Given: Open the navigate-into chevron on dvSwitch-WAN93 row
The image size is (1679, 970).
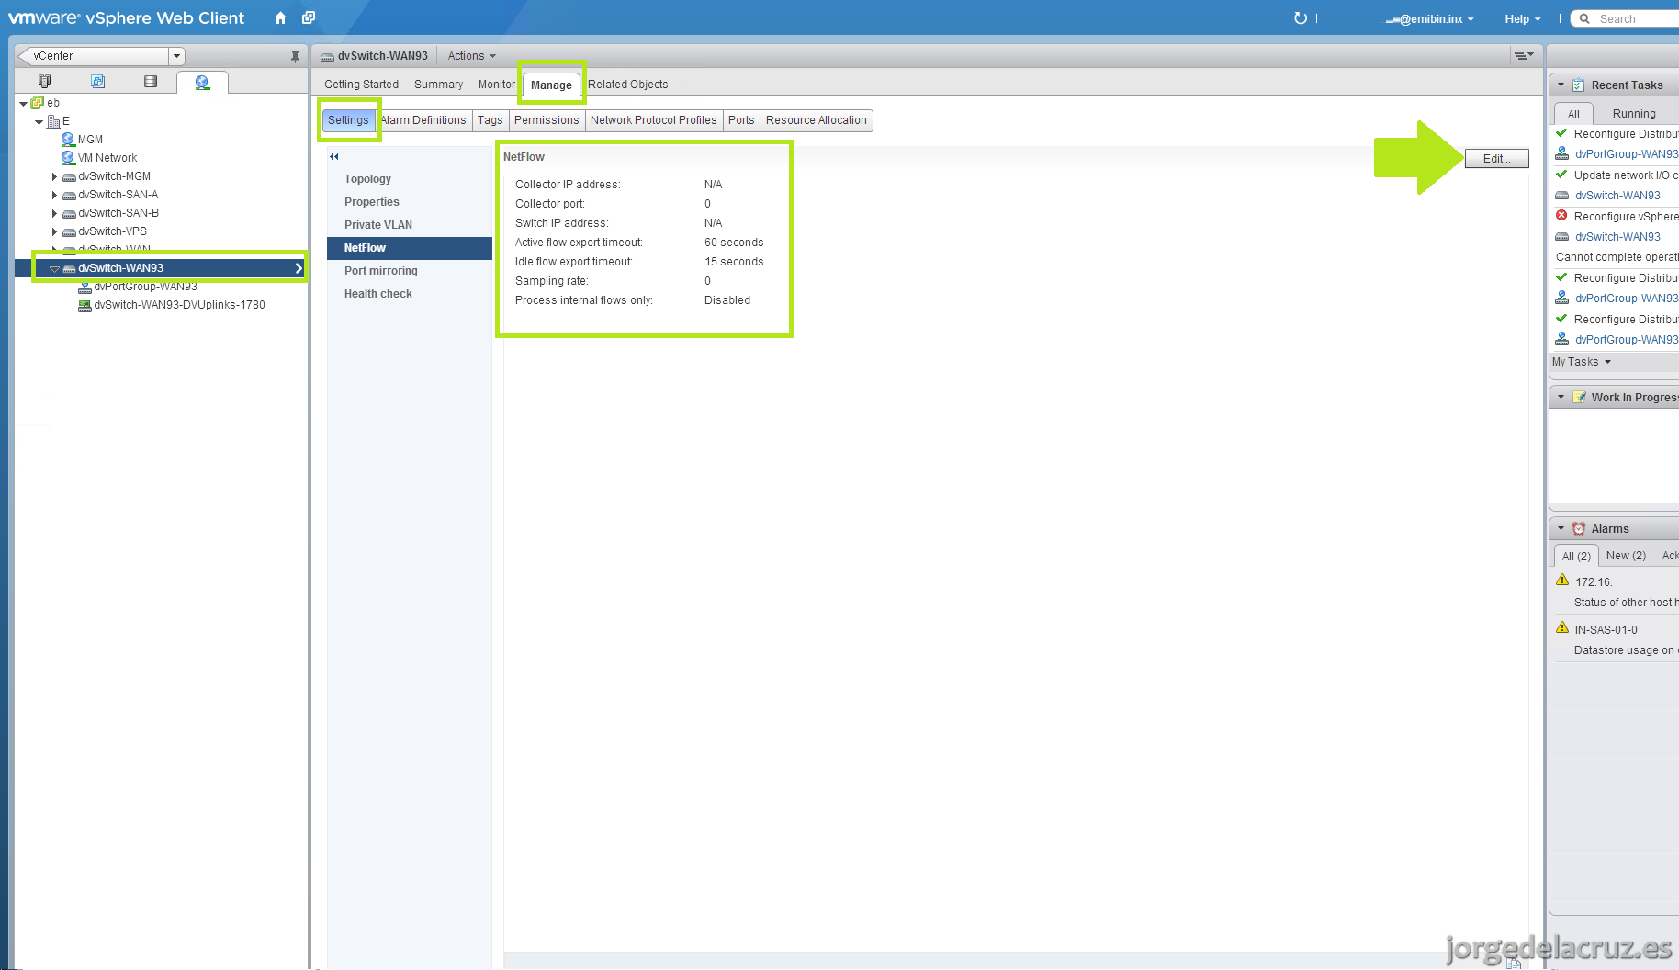Looking at the screenshot, I should (299, 268).
